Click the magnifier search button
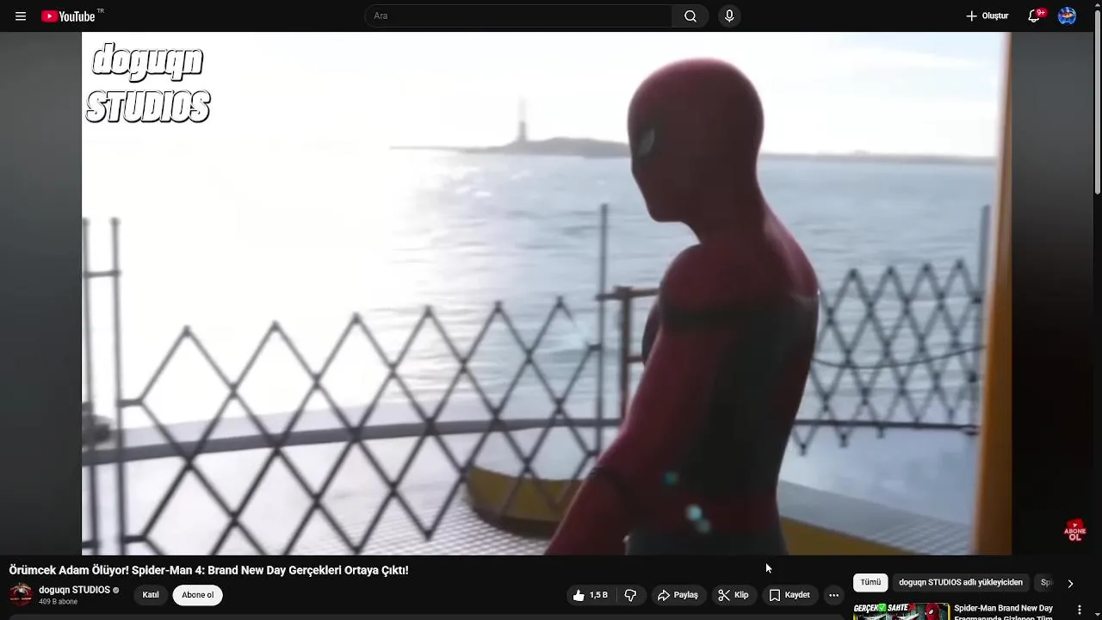 [x=690, y=16]
